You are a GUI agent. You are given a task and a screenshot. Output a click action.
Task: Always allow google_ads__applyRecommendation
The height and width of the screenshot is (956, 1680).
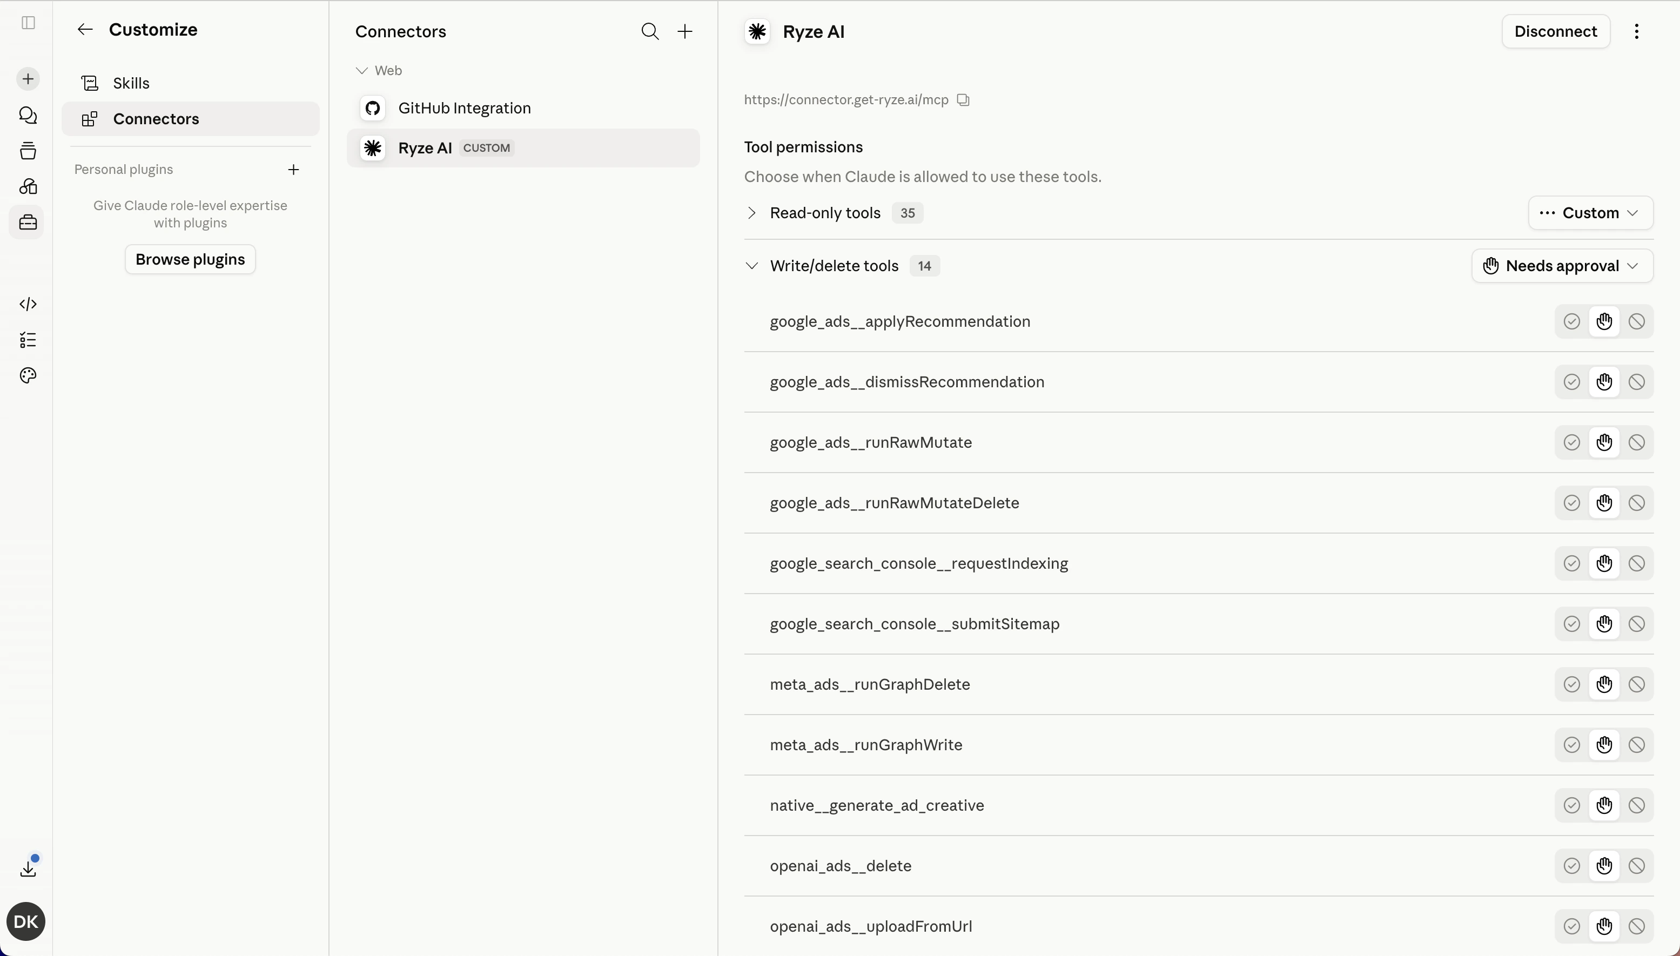(x=1571, y=322)
